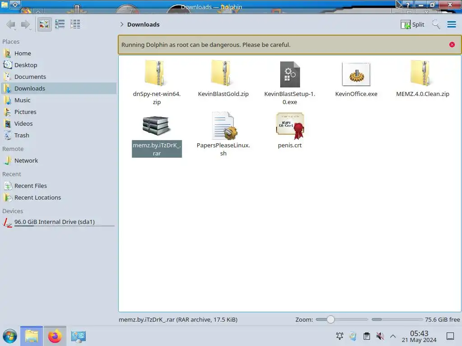This screenshot has width=462, height=346.
Task: Click the zoom slider handle
Action: (331, 319)
